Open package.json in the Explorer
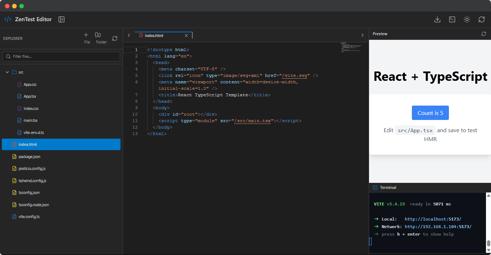The height and width of the screenshot is (255, 491). (29, 157)
